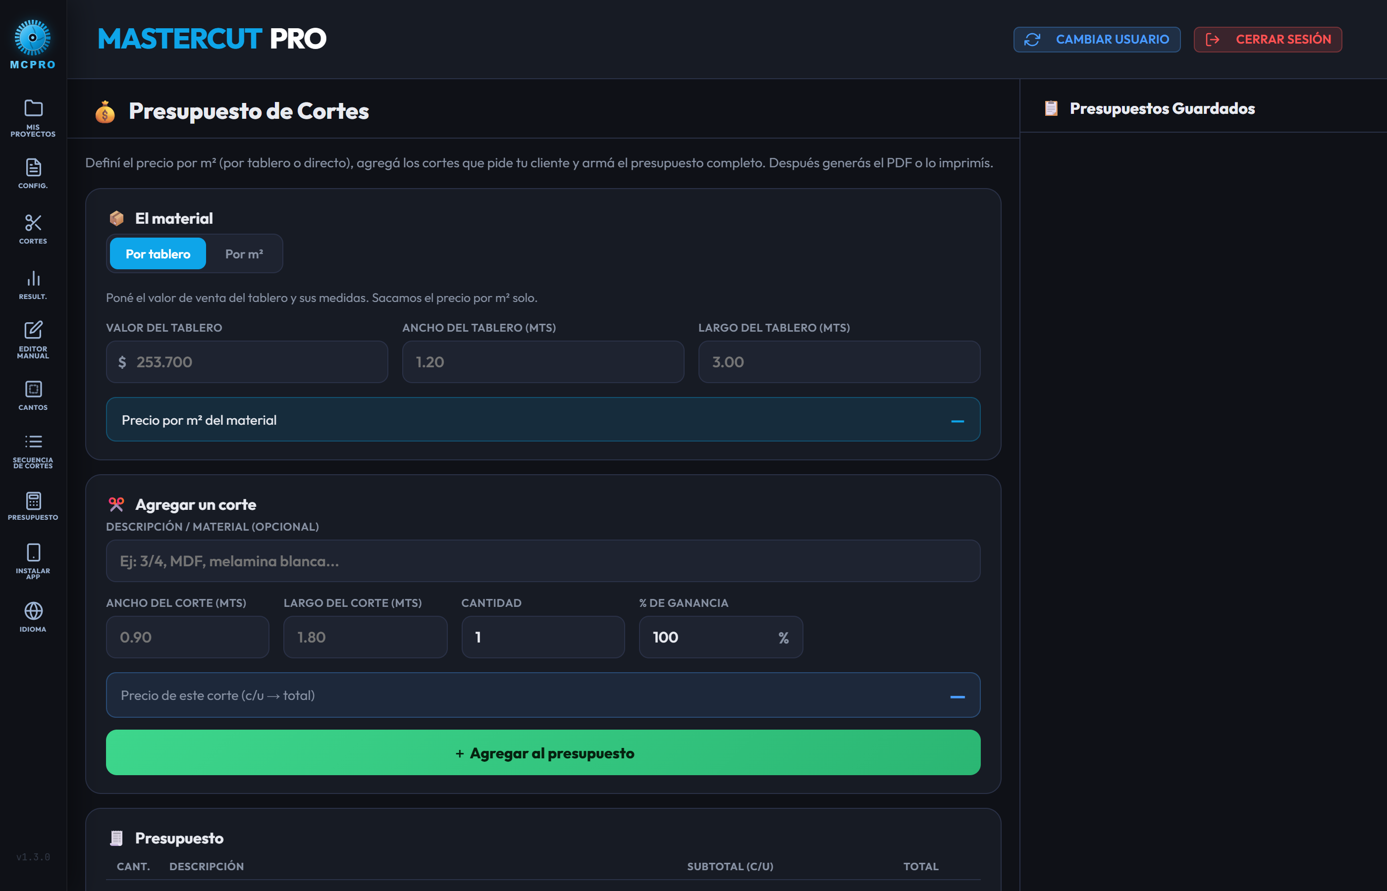Open the Cantos square icon

[33, 389]
